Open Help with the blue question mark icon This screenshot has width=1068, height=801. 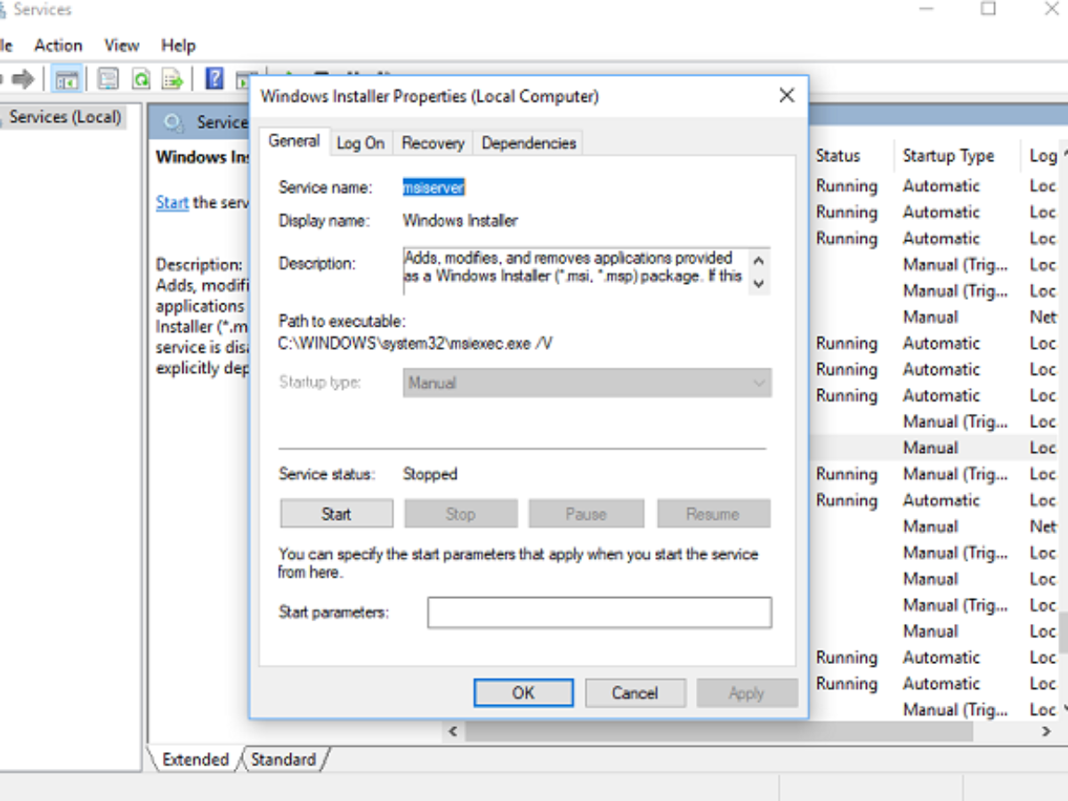coord(214,78)
